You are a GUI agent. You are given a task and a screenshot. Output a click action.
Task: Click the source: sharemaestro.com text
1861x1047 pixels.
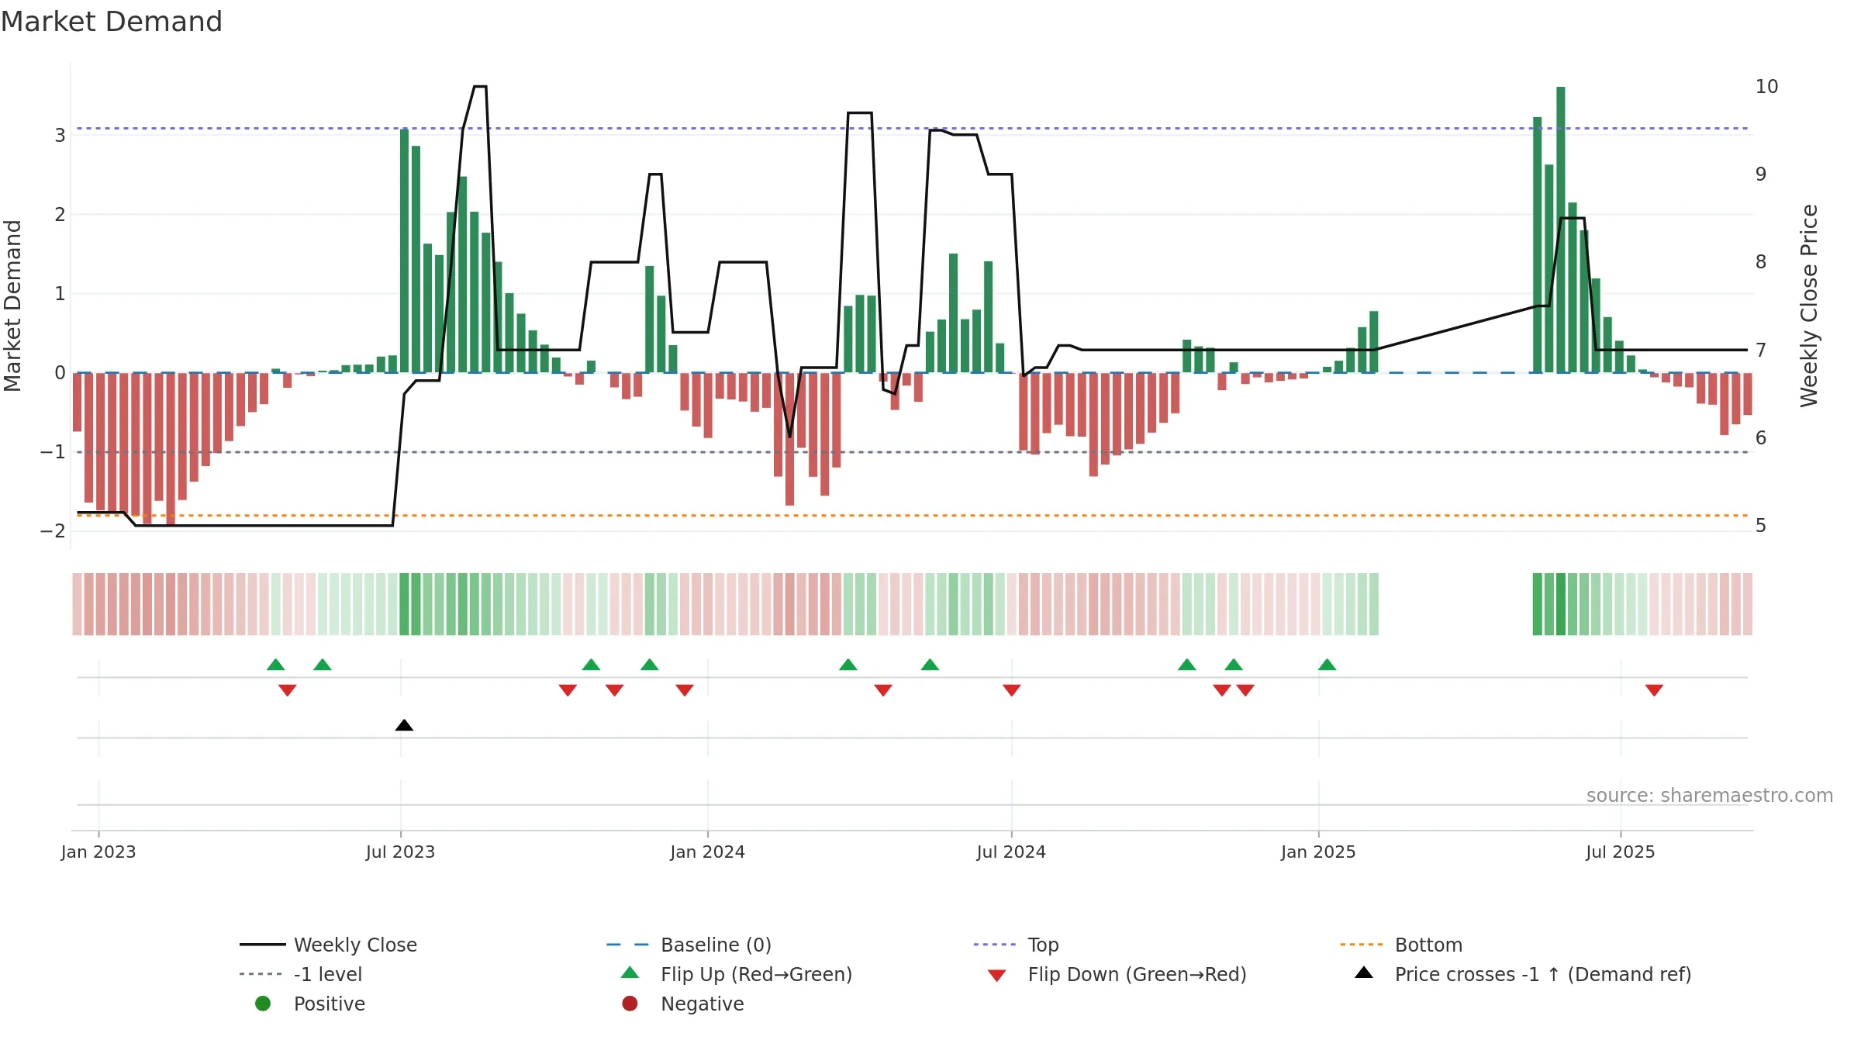point(1710,795)
